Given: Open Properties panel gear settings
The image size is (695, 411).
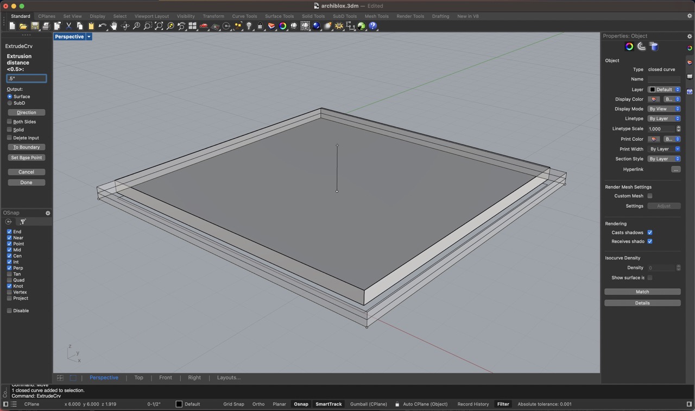Looking at the screenshot, I should click(690, 36).
